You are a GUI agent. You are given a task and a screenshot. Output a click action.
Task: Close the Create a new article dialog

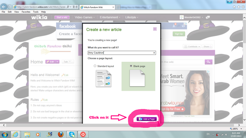(155, 29)
